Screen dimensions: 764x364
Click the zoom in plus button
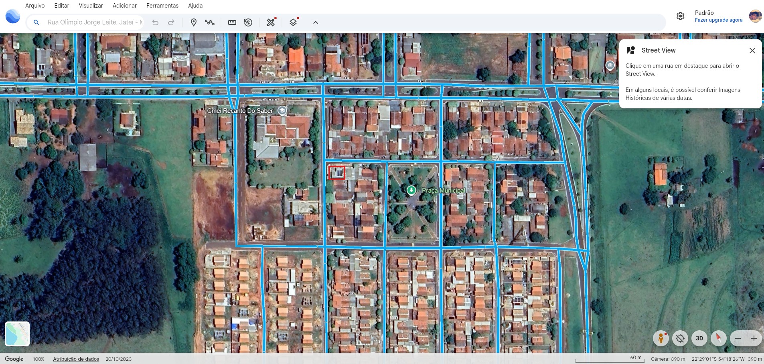[x=754, y=338]
